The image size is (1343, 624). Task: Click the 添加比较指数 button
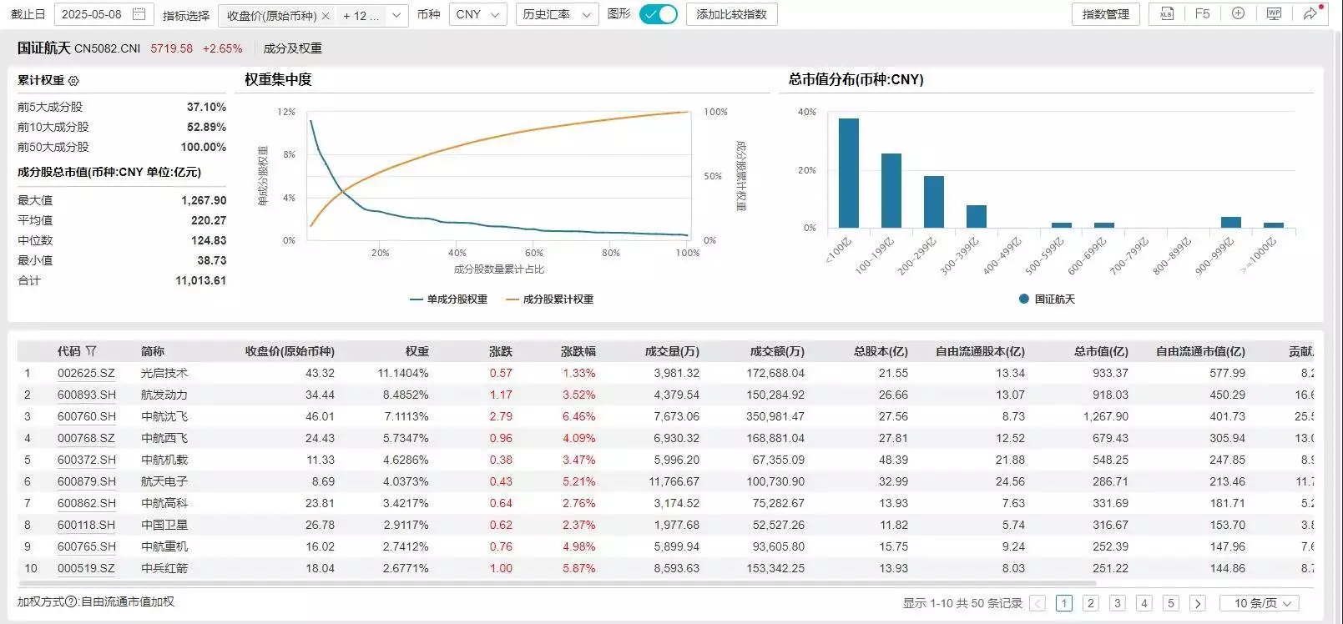click(x=732, y=14)
